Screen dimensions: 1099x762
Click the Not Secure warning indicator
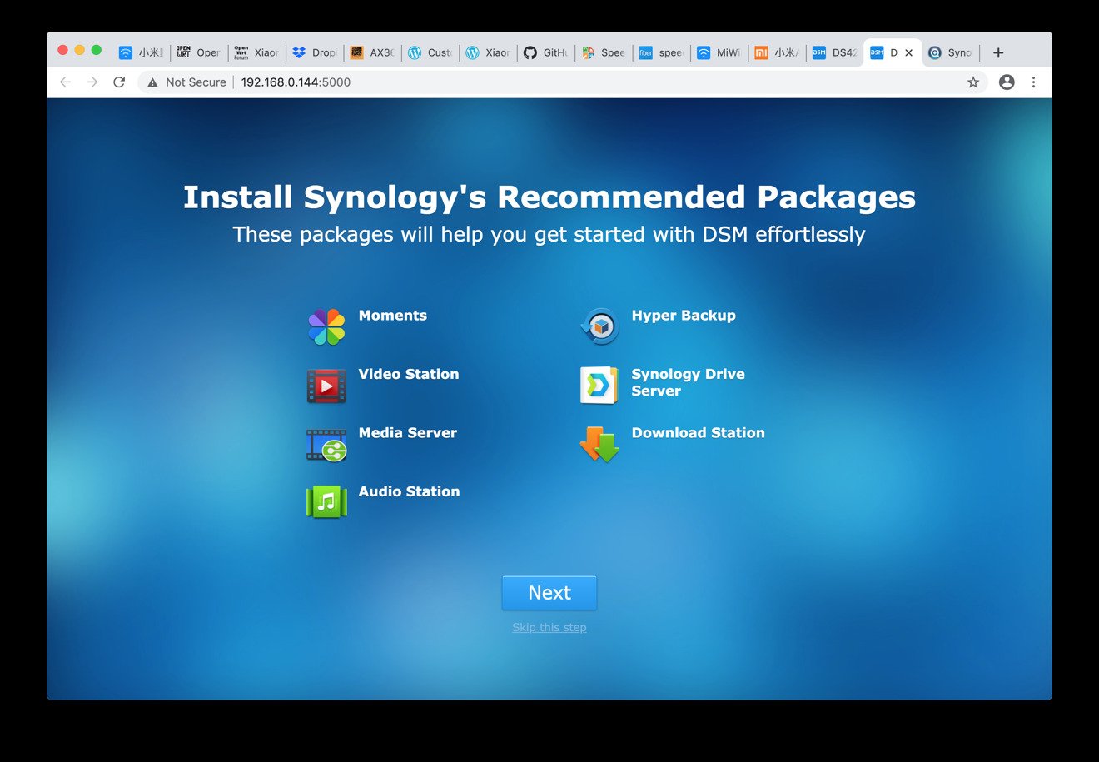pos(187,82)
